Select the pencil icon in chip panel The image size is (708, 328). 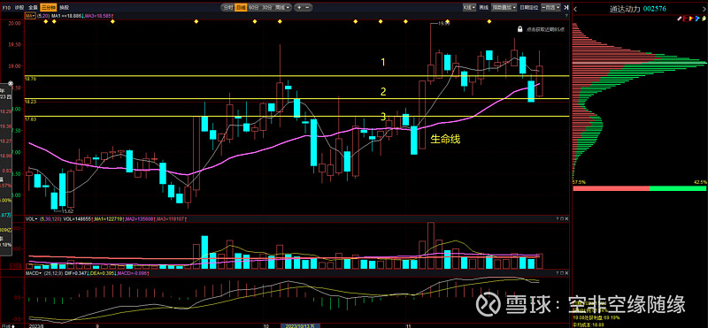pos(679,19)
